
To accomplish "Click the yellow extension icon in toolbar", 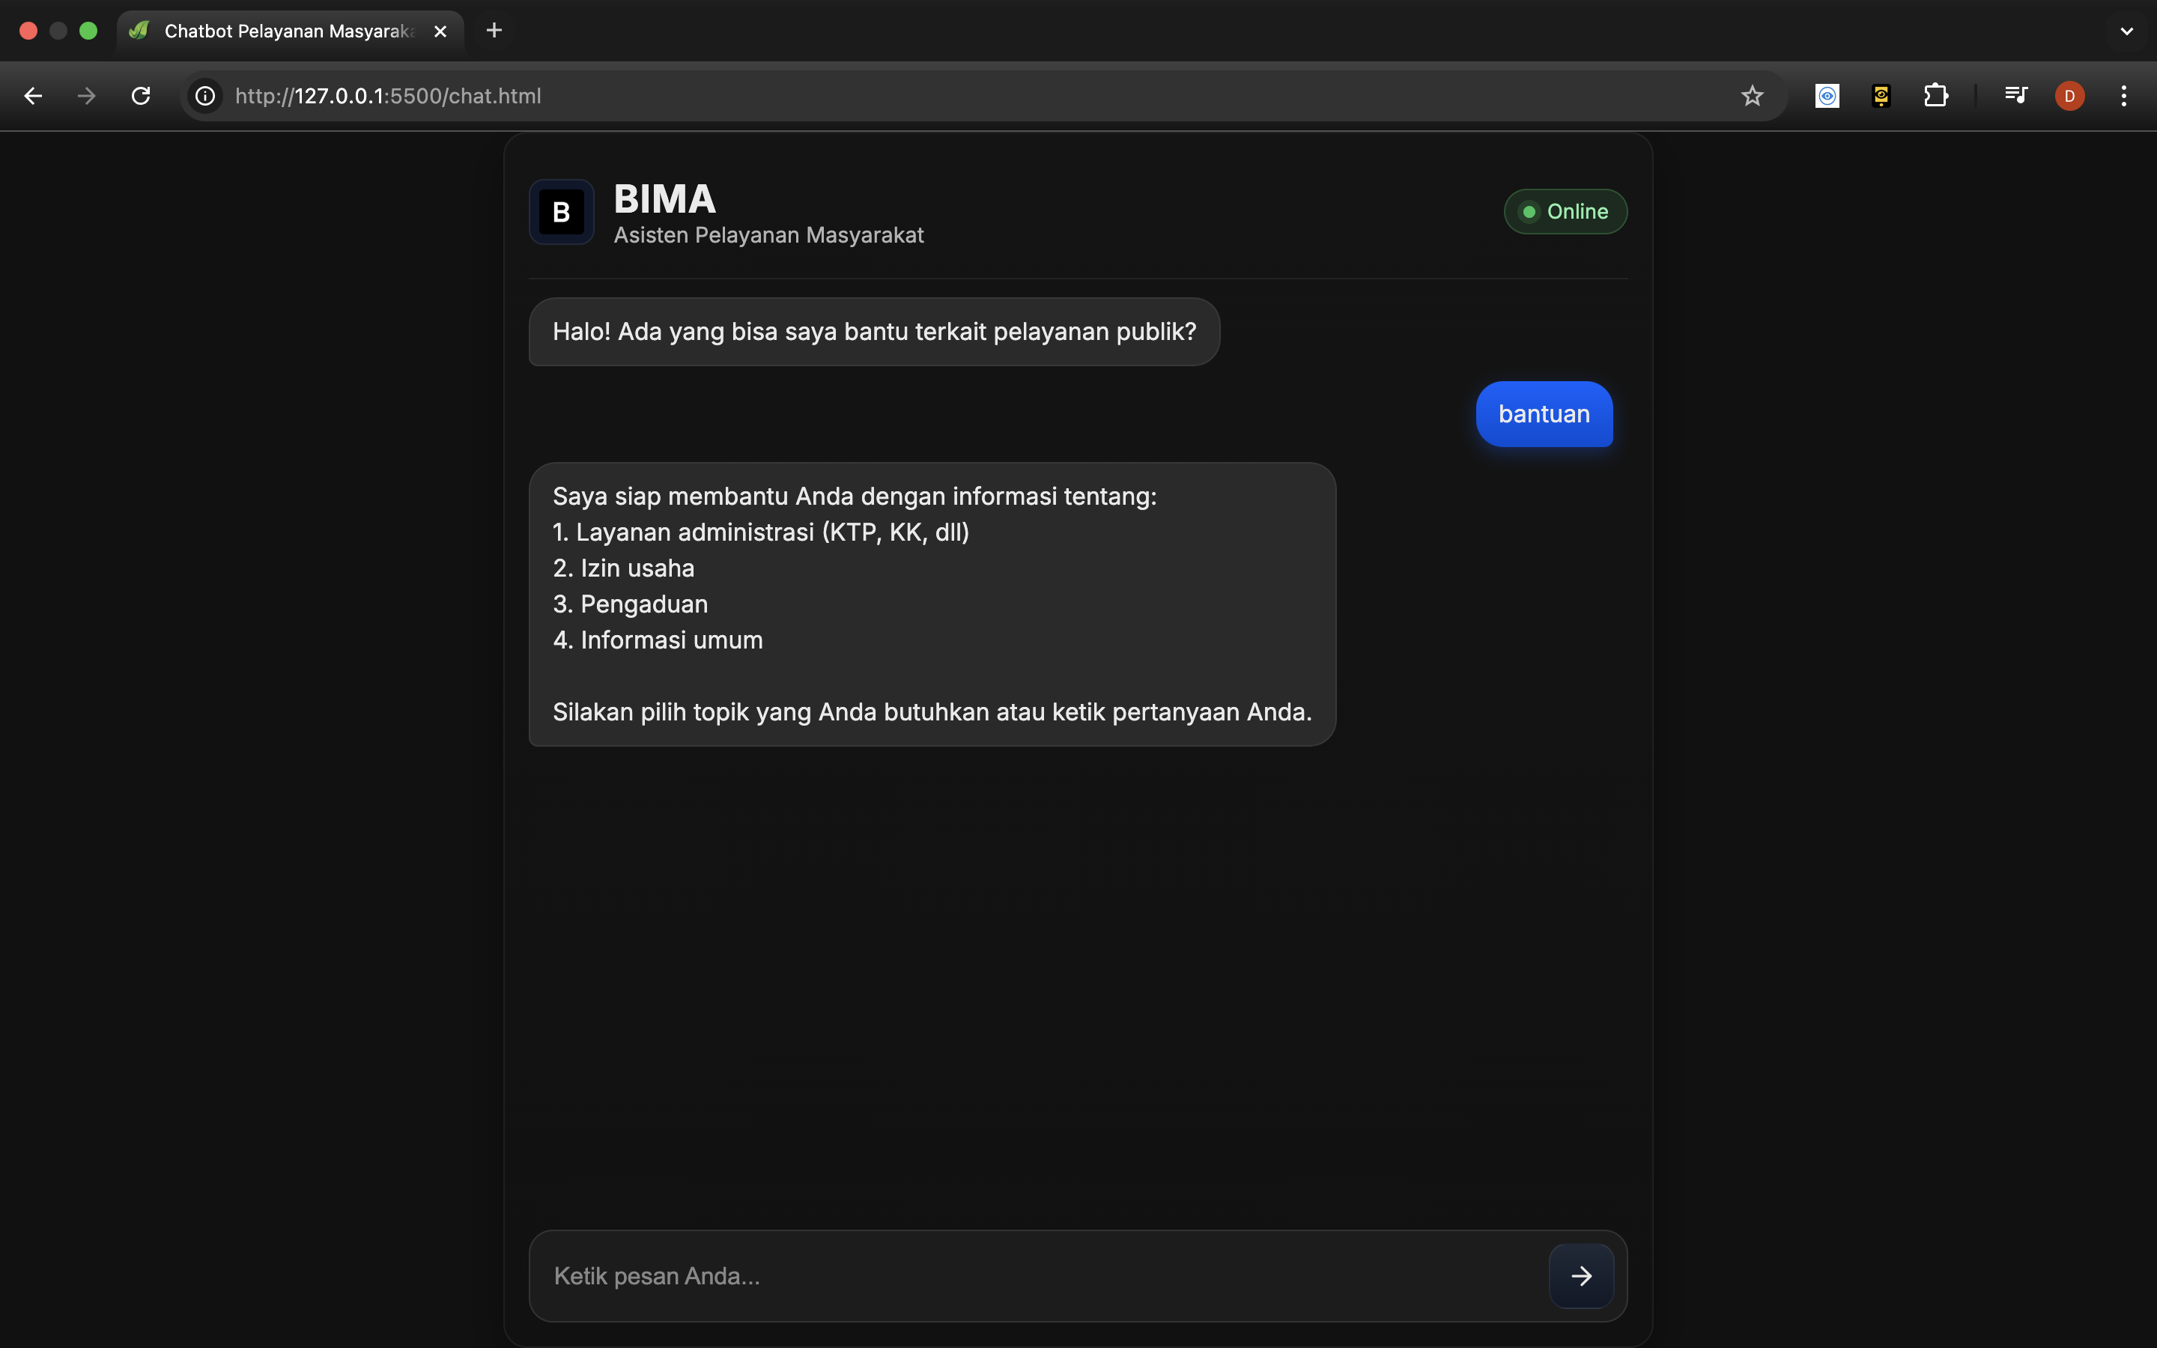I will [x=1881, y=95].
